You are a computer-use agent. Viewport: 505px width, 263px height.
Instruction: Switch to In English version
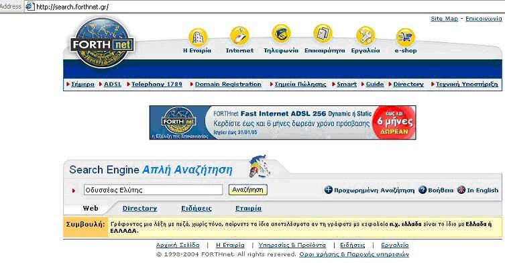[x=482, y=190]
